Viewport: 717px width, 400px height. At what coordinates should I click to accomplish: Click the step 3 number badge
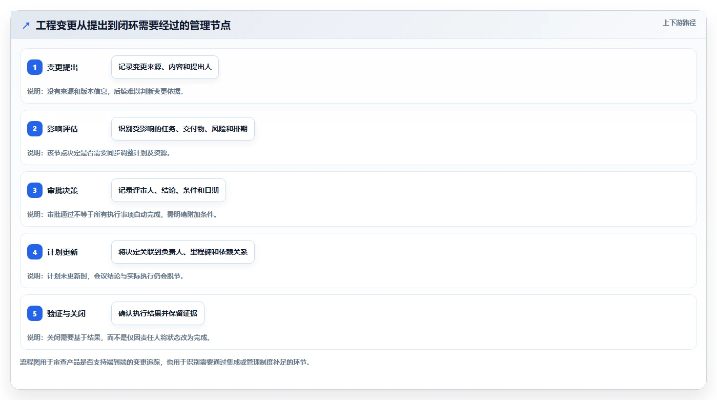(x=35, y=190)
